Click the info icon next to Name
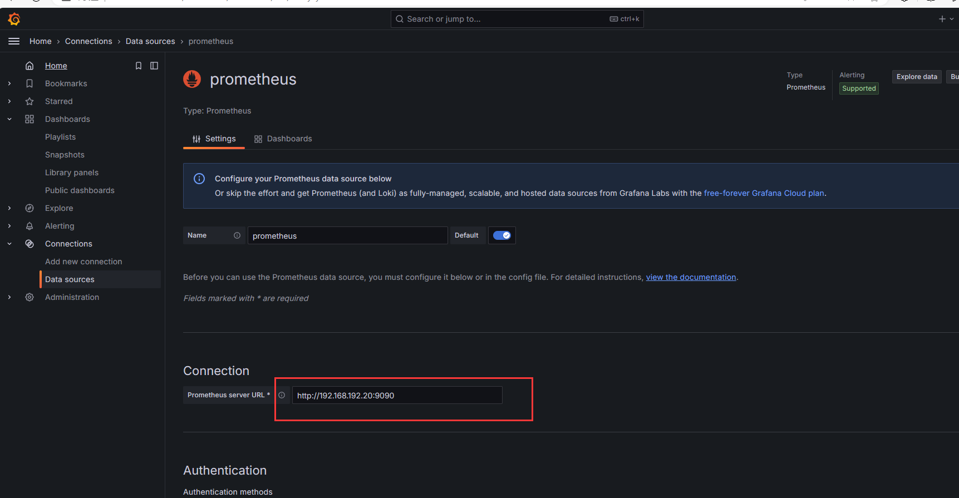This screenshot has height=498, width=959. point(237,235)
